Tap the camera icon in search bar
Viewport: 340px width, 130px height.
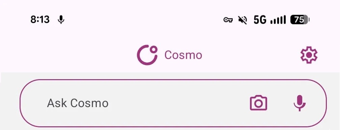point(258,103)
